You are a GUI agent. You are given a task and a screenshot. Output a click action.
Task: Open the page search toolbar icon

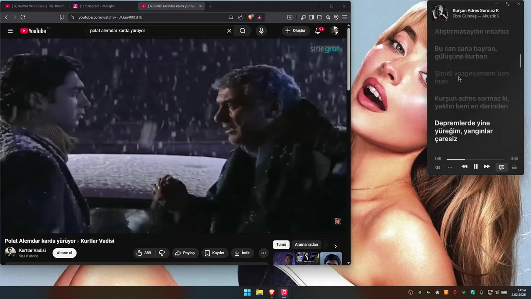(290, 17)
